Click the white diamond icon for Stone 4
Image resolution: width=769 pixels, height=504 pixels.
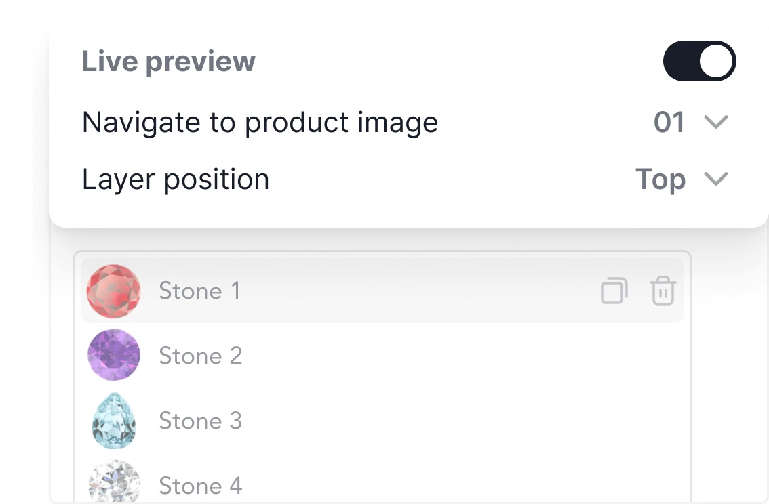click(x=113, y=484)
